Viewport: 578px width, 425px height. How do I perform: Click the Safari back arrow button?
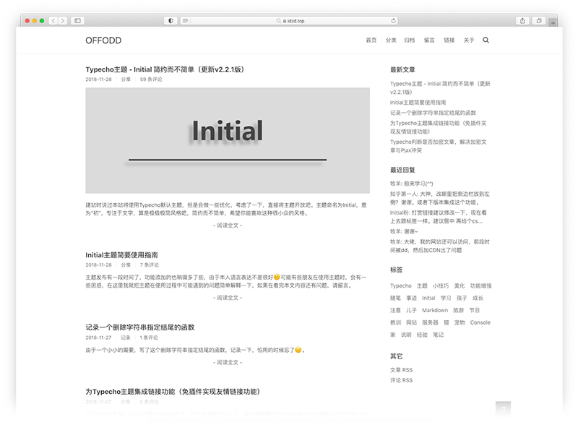pos(53,21)
